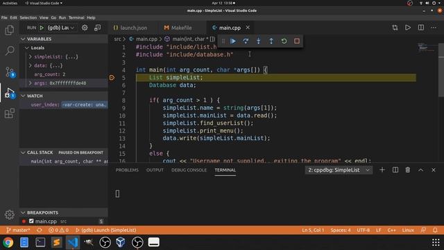The width and height of the screenshot is (444, 250).
Task: Open the debug console icon next to the gear
Action: 97,28
